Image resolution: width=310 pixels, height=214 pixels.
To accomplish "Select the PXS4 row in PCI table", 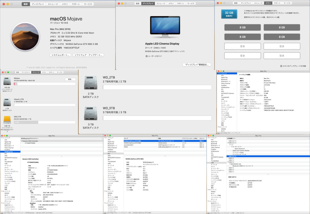I will tap(165, 147).
